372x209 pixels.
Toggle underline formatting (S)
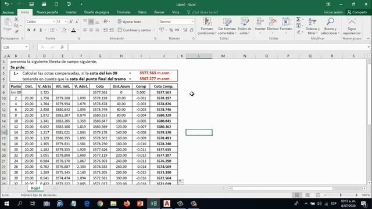pos(41,30)
